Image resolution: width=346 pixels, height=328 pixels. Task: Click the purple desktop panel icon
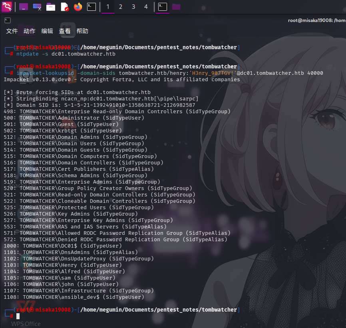(24, 7)
